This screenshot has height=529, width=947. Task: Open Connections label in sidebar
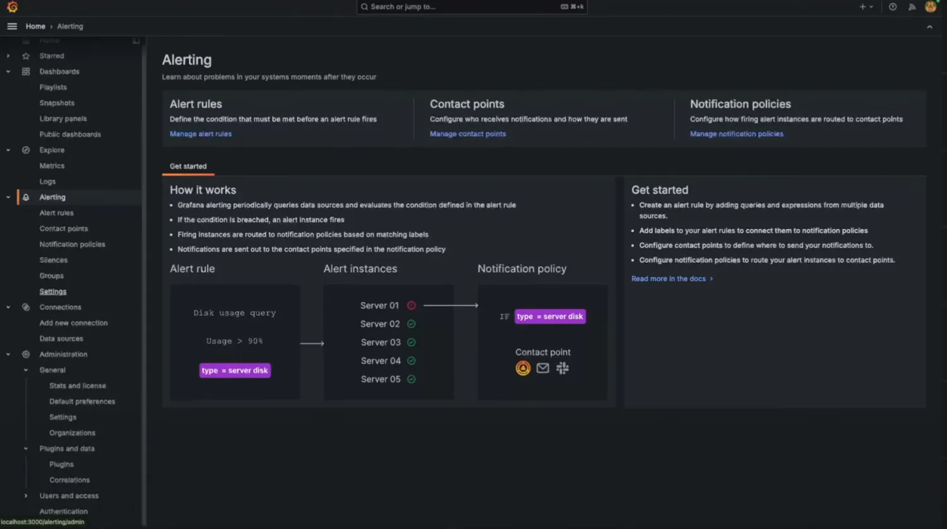point(61,308)
